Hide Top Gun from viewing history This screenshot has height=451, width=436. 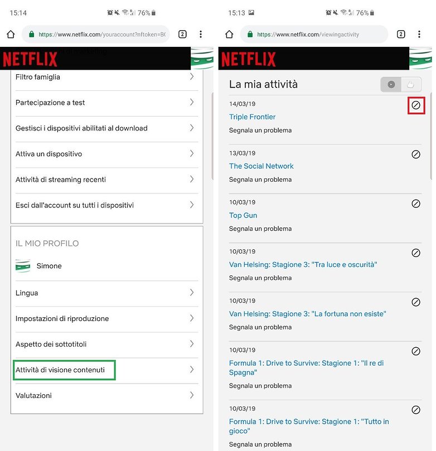pos(416,203)
